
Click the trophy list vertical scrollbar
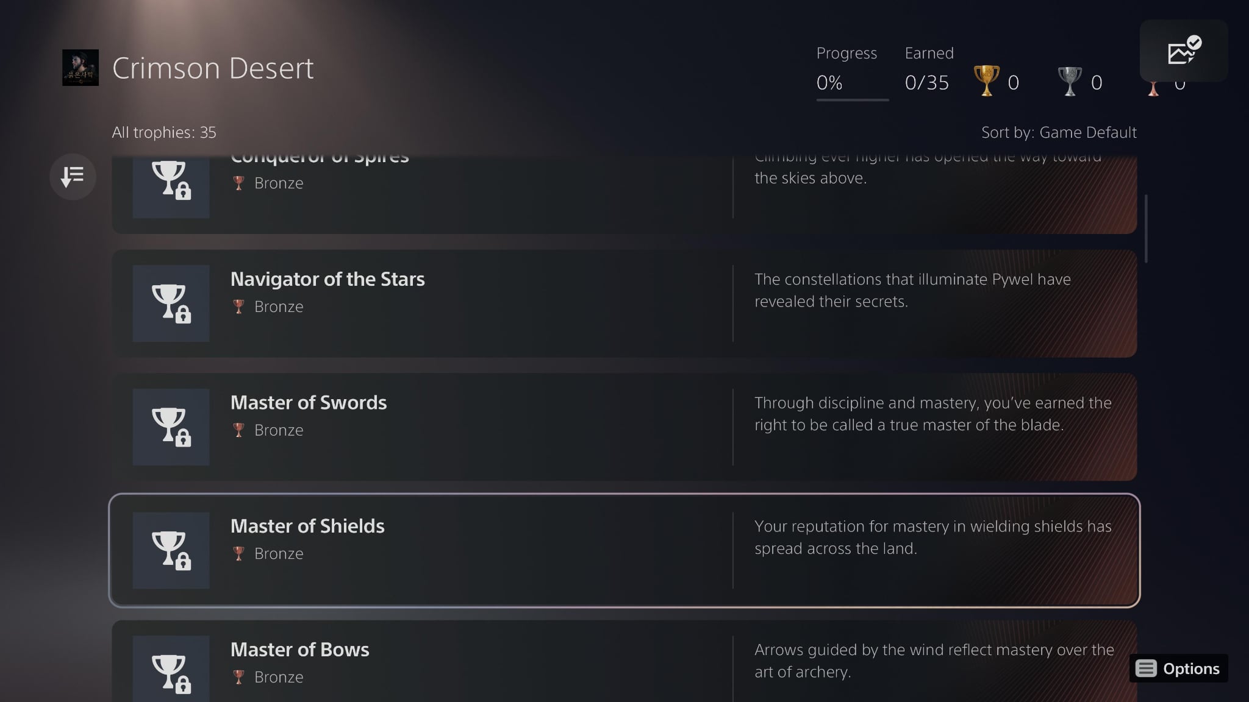(1147, 229)
